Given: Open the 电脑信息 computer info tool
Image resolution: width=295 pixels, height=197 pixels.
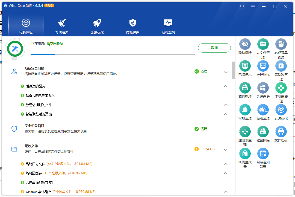Looking at the screenshot, I should point(245,68).
